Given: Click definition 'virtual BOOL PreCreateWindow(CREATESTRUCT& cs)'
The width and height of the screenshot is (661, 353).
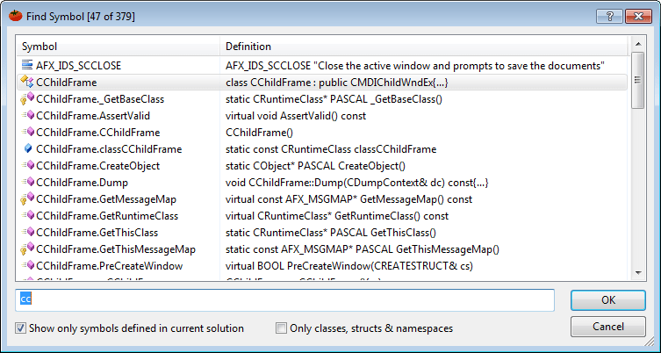Looking at the screenshot, I should (x=349, y=266).
